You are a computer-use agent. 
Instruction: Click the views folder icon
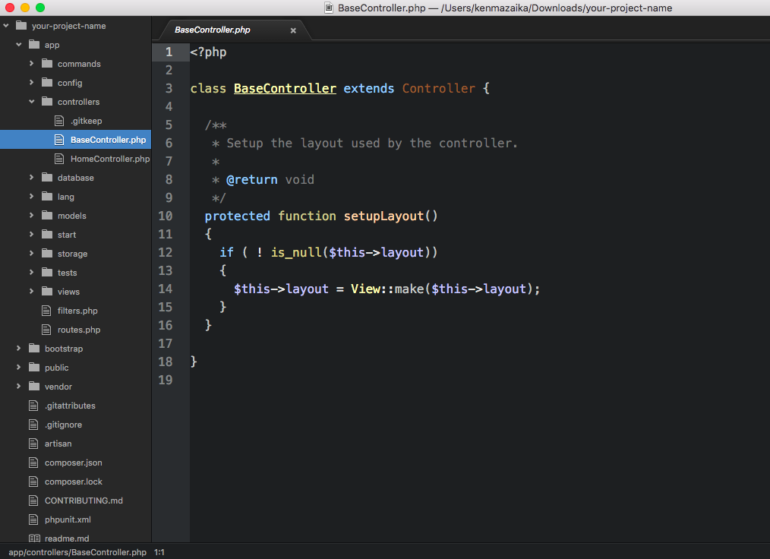47,292
